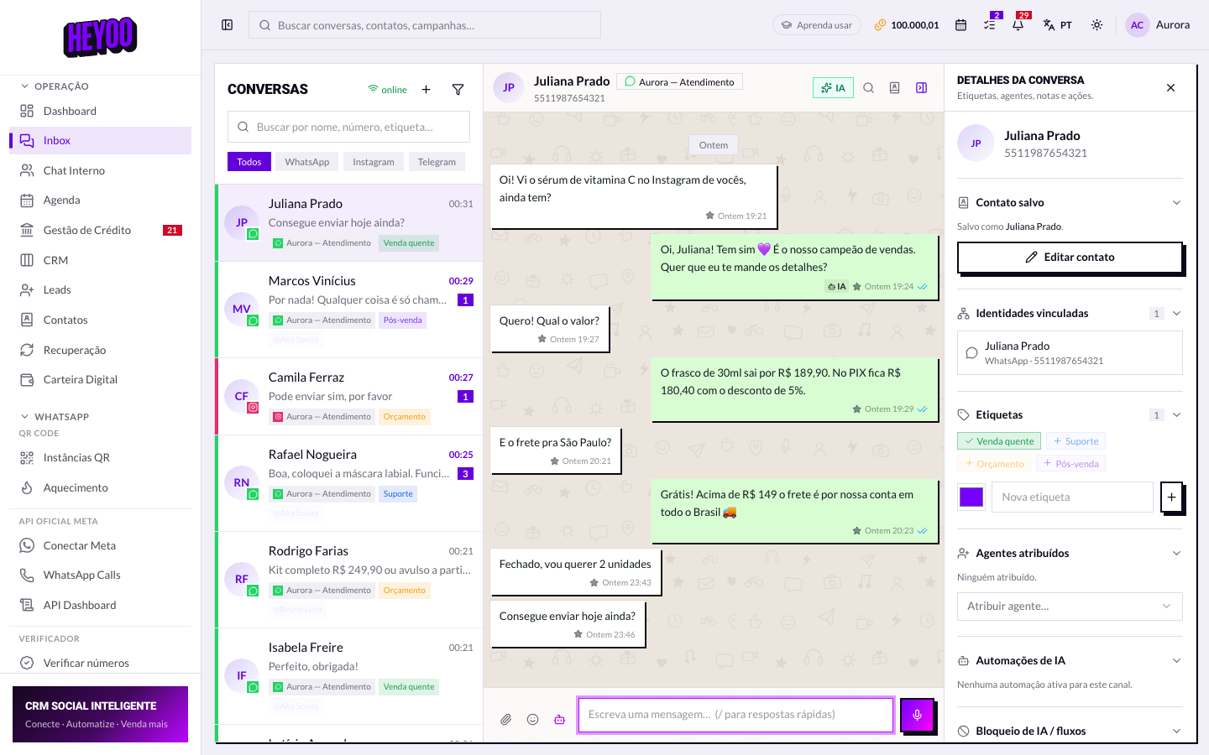1209x755 pixels.
Task: Open Dashboard from the sidebar
Action: coord(100,111)
